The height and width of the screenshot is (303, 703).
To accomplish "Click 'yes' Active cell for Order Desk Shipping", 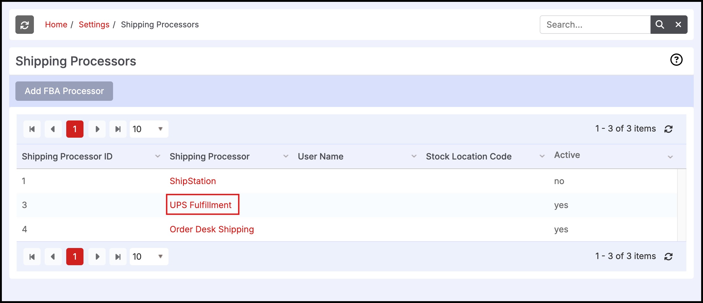I will (561, 229).
